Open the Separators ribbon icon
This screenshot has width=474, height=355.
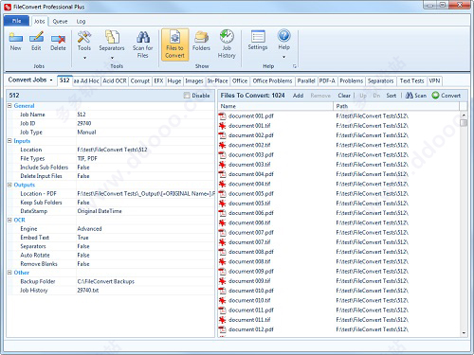click(x=112, y=37)
